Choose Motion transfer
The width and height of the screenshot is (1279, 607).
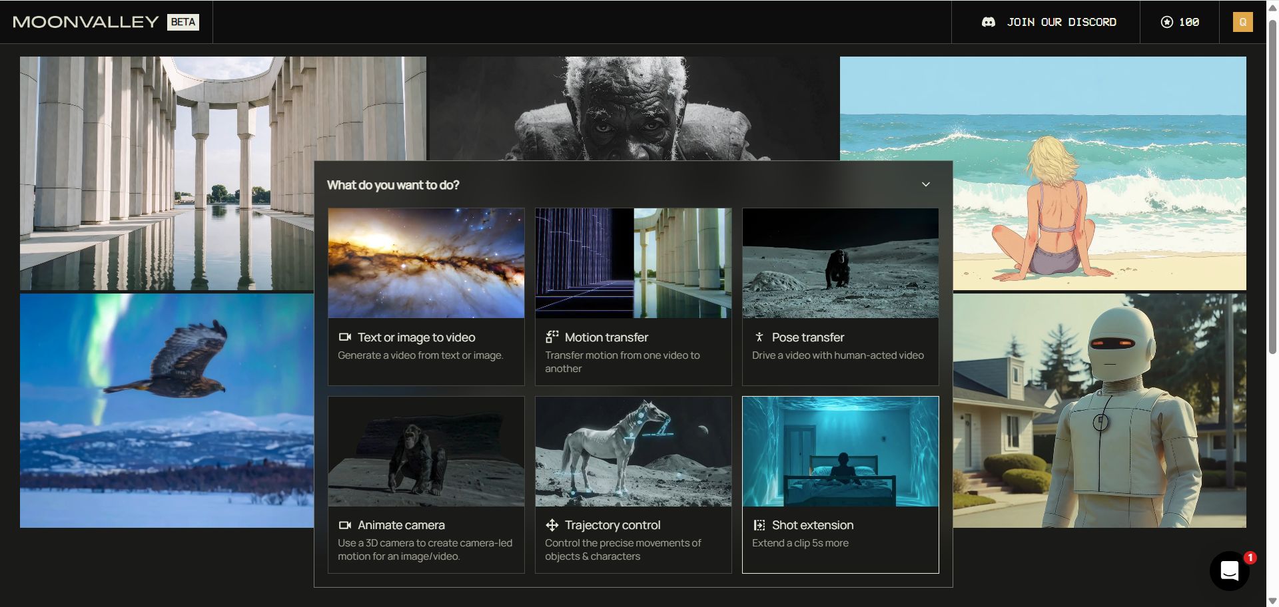pyautogui.click(x=634, y=297)
